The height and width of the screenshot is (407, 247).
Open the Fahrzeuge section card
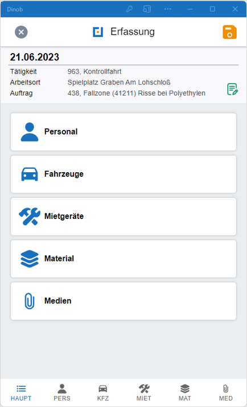click(124, 174)
